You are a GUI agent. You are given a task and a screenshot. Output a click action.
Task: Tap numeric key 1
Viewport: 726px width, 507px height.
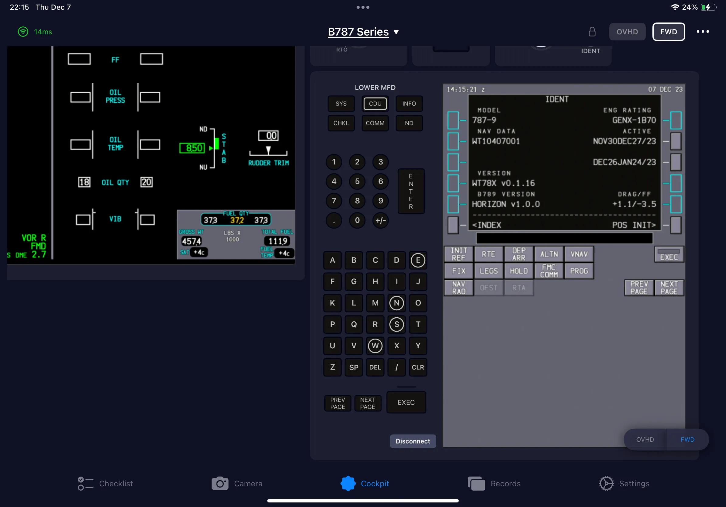[334, 162]
